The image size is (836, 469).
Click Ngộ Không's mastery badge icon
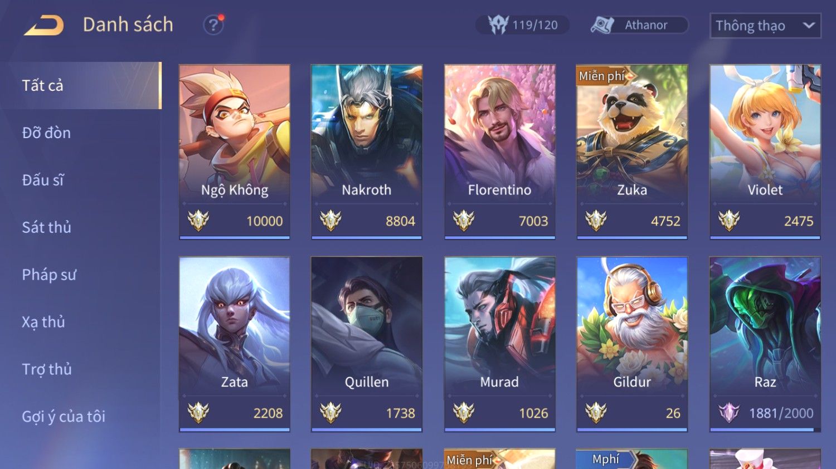[198, 221]
